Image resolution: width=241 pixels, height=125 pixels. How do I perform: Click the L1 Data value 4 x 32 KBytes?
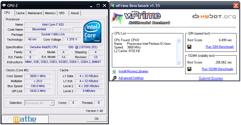click(89, 76)
